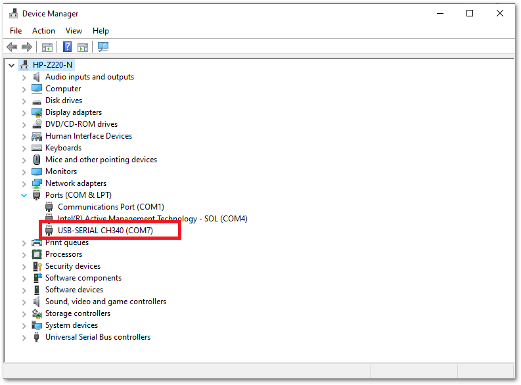Click the Keyboards icon
The image size is (521, 385).
point(37,148)
